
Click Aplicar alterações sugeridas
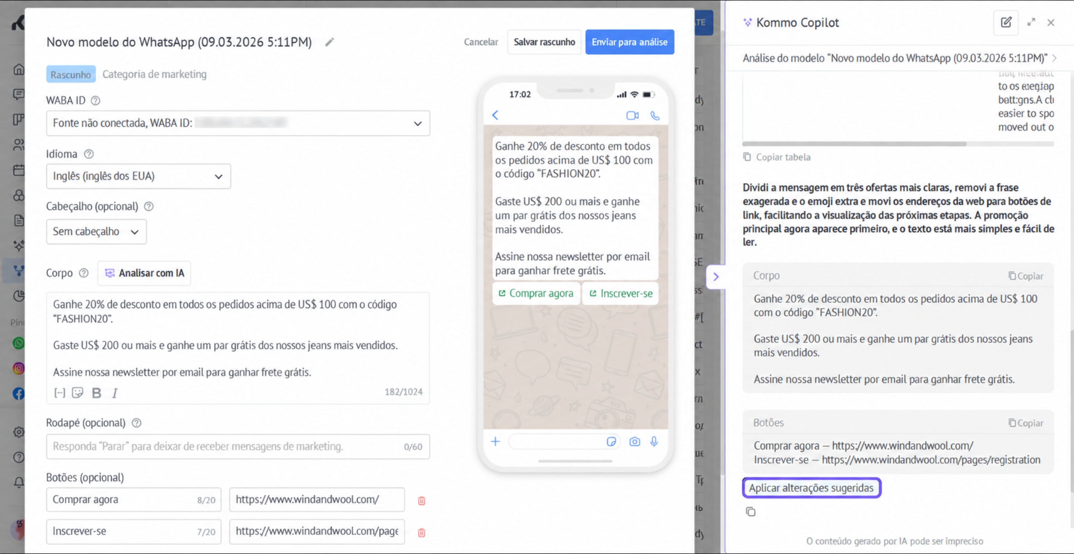coord(811,488)
